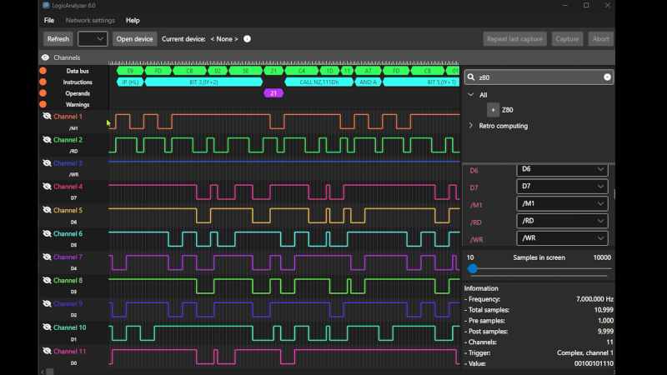This screenshot has width=667, height=375.
Task: Click the Refresh button
Action: pos(58,39)
